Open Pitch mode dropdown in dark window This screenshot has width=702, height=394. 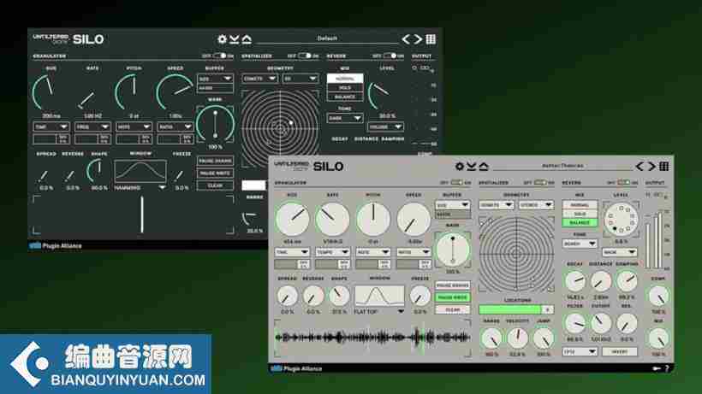tap(134, 126)
